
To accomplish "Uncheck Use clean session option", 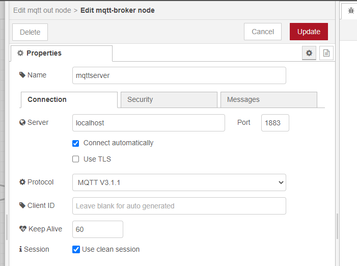I will 76,249.
